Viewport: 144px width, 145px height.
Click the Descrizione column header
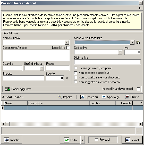pos(59,103)
